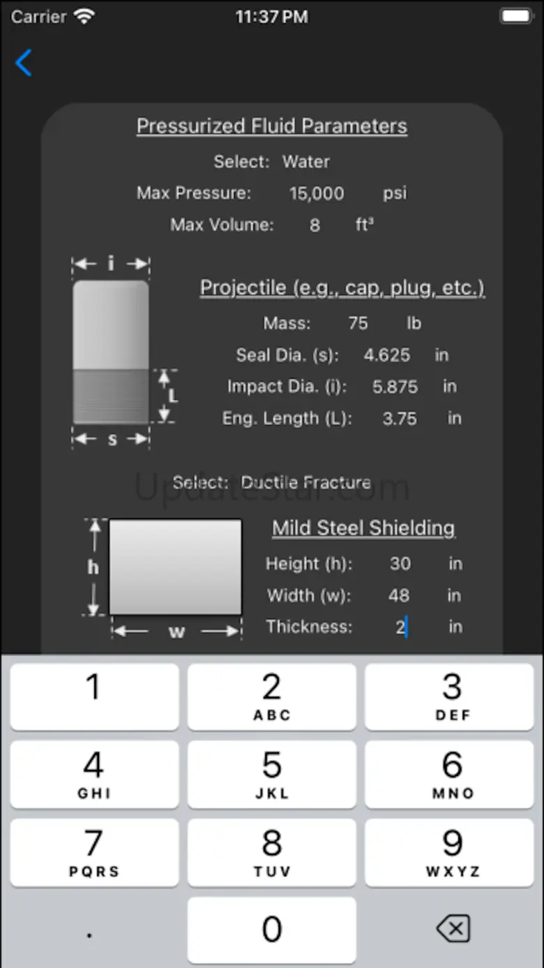Tap the projectile cylinder diagram
Viewport: 544px width, 968px height.
click(112, 352)
